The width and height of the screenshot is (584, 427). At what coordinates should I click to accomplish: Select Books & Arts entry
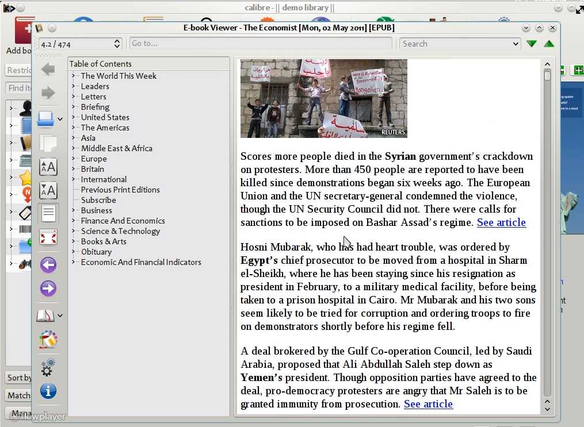click(x=104, y=242)
